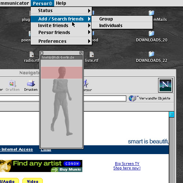Click the radio.rtf file name
The width and height of the screenshot is (183, 183).
coord(31,60)
